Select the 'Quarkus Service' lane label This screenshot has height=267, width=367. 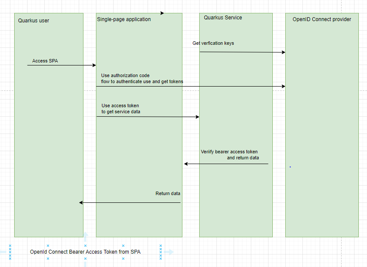(223, 18)
